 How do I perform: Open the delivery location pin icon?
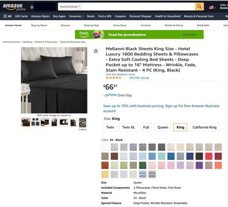coord(32,7)
